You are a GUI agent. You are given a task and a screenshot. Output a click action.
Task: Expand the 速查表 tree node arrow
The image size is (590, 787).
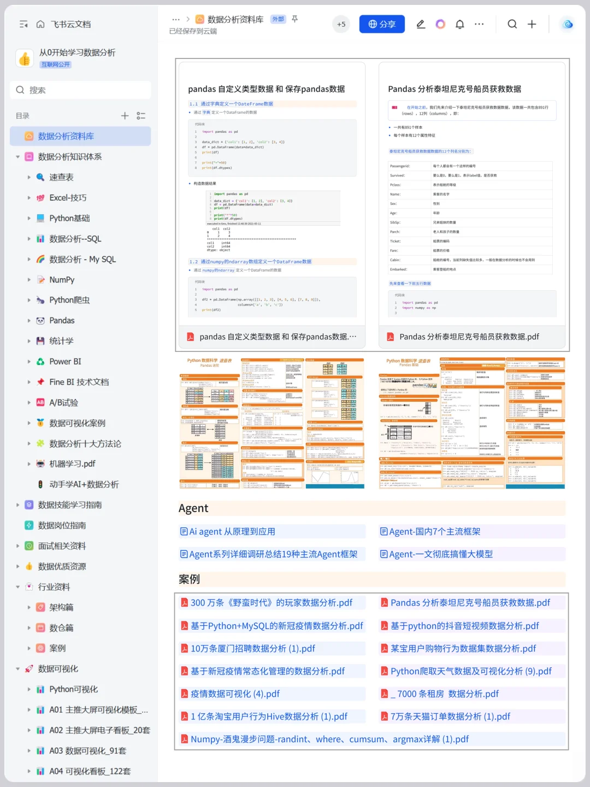point(29,177)
